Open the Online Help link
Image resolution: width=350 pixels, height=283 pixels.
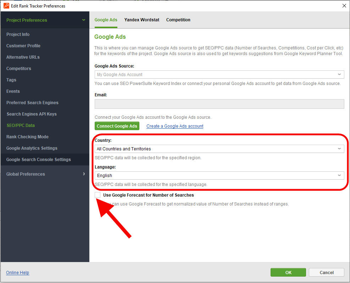pyautogui.click(x=18, y=273)
